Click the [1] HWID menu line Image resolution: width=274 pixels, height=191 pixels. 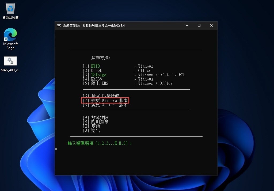point(91,66)
